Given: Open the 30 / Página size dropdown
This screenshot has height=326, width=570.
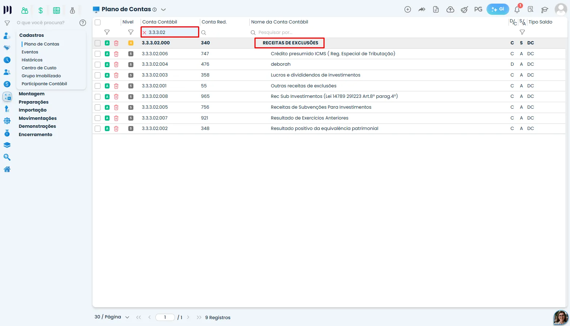Looking at the screenshot, I should coord(112,317).
